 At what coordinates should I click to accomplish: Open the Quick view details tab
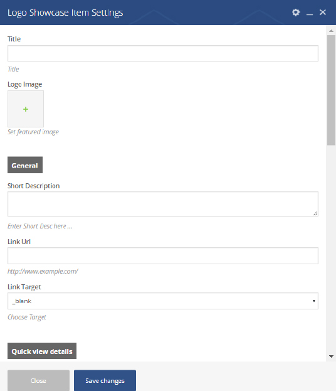pyautogui.click(x=42, y=351)
